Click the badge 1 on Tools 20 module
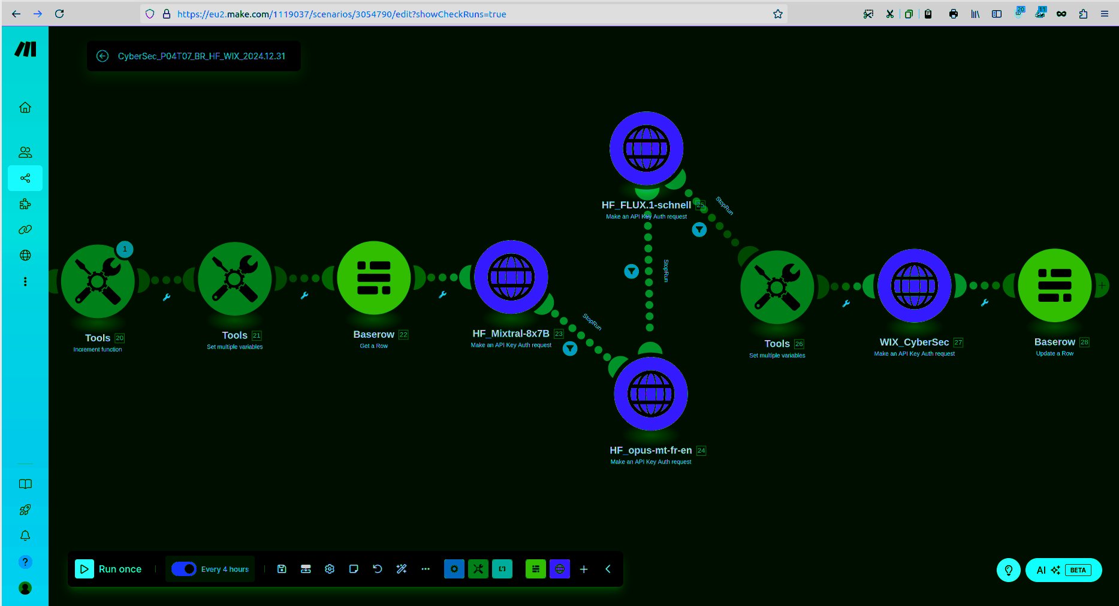The image size is (1119, 606). (x=125, y=249)
